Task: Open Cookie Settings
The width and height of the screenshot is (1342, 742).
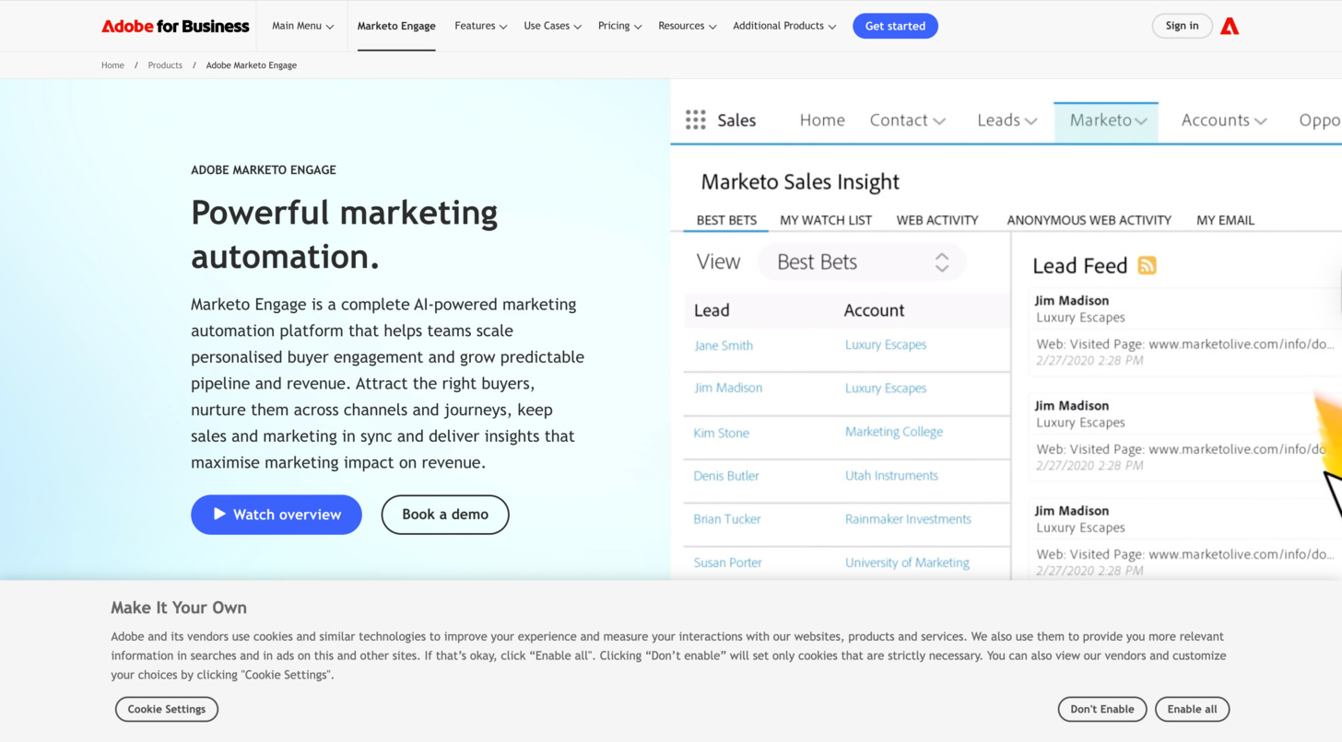Action: [167, 709]
